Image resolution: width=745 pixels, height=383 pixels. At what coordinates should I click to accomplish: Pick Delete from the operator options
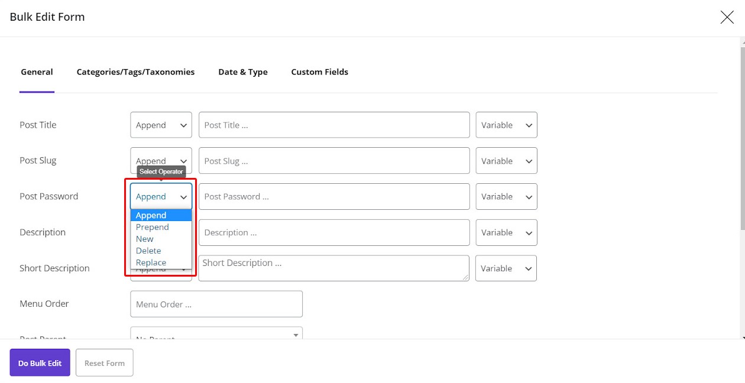[148, 251]
